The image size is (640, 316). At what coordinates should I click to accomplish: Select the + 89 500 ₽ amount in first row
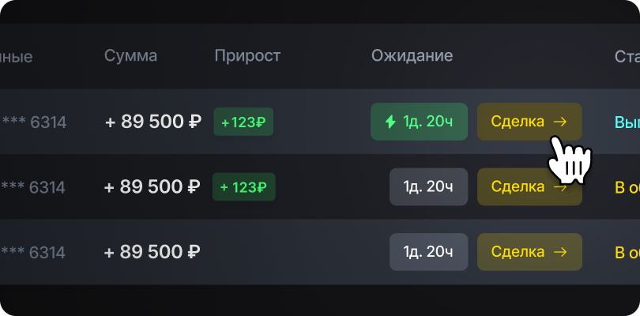point(152,122)
